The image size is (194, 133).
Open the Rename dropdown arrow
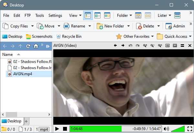[x=90, y=26]
